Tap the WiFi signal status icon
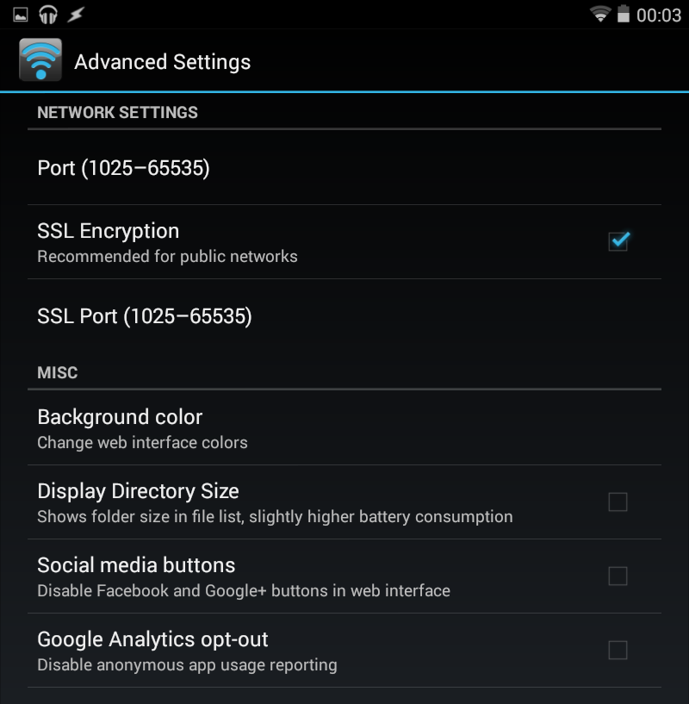689x704 pixels. 600,15
